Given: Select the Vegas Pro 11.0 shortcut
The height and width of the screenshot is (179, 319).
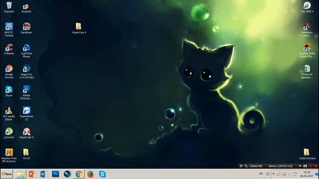Looking at the screenshot, I should pyautogui.click(x=26, y=72).
